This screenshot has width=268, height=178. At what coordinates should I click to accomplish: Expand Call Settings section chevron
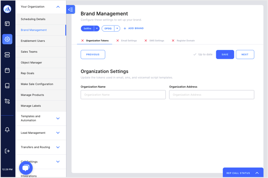pos(58,161)
